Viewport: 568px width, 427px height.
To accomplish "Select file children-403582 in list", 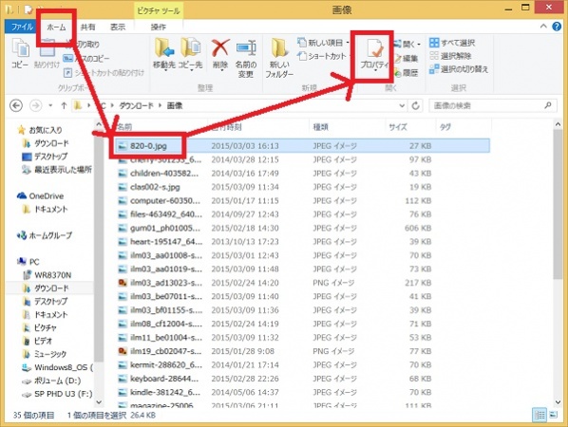I will pyautogui.click(x=164, y=174).
